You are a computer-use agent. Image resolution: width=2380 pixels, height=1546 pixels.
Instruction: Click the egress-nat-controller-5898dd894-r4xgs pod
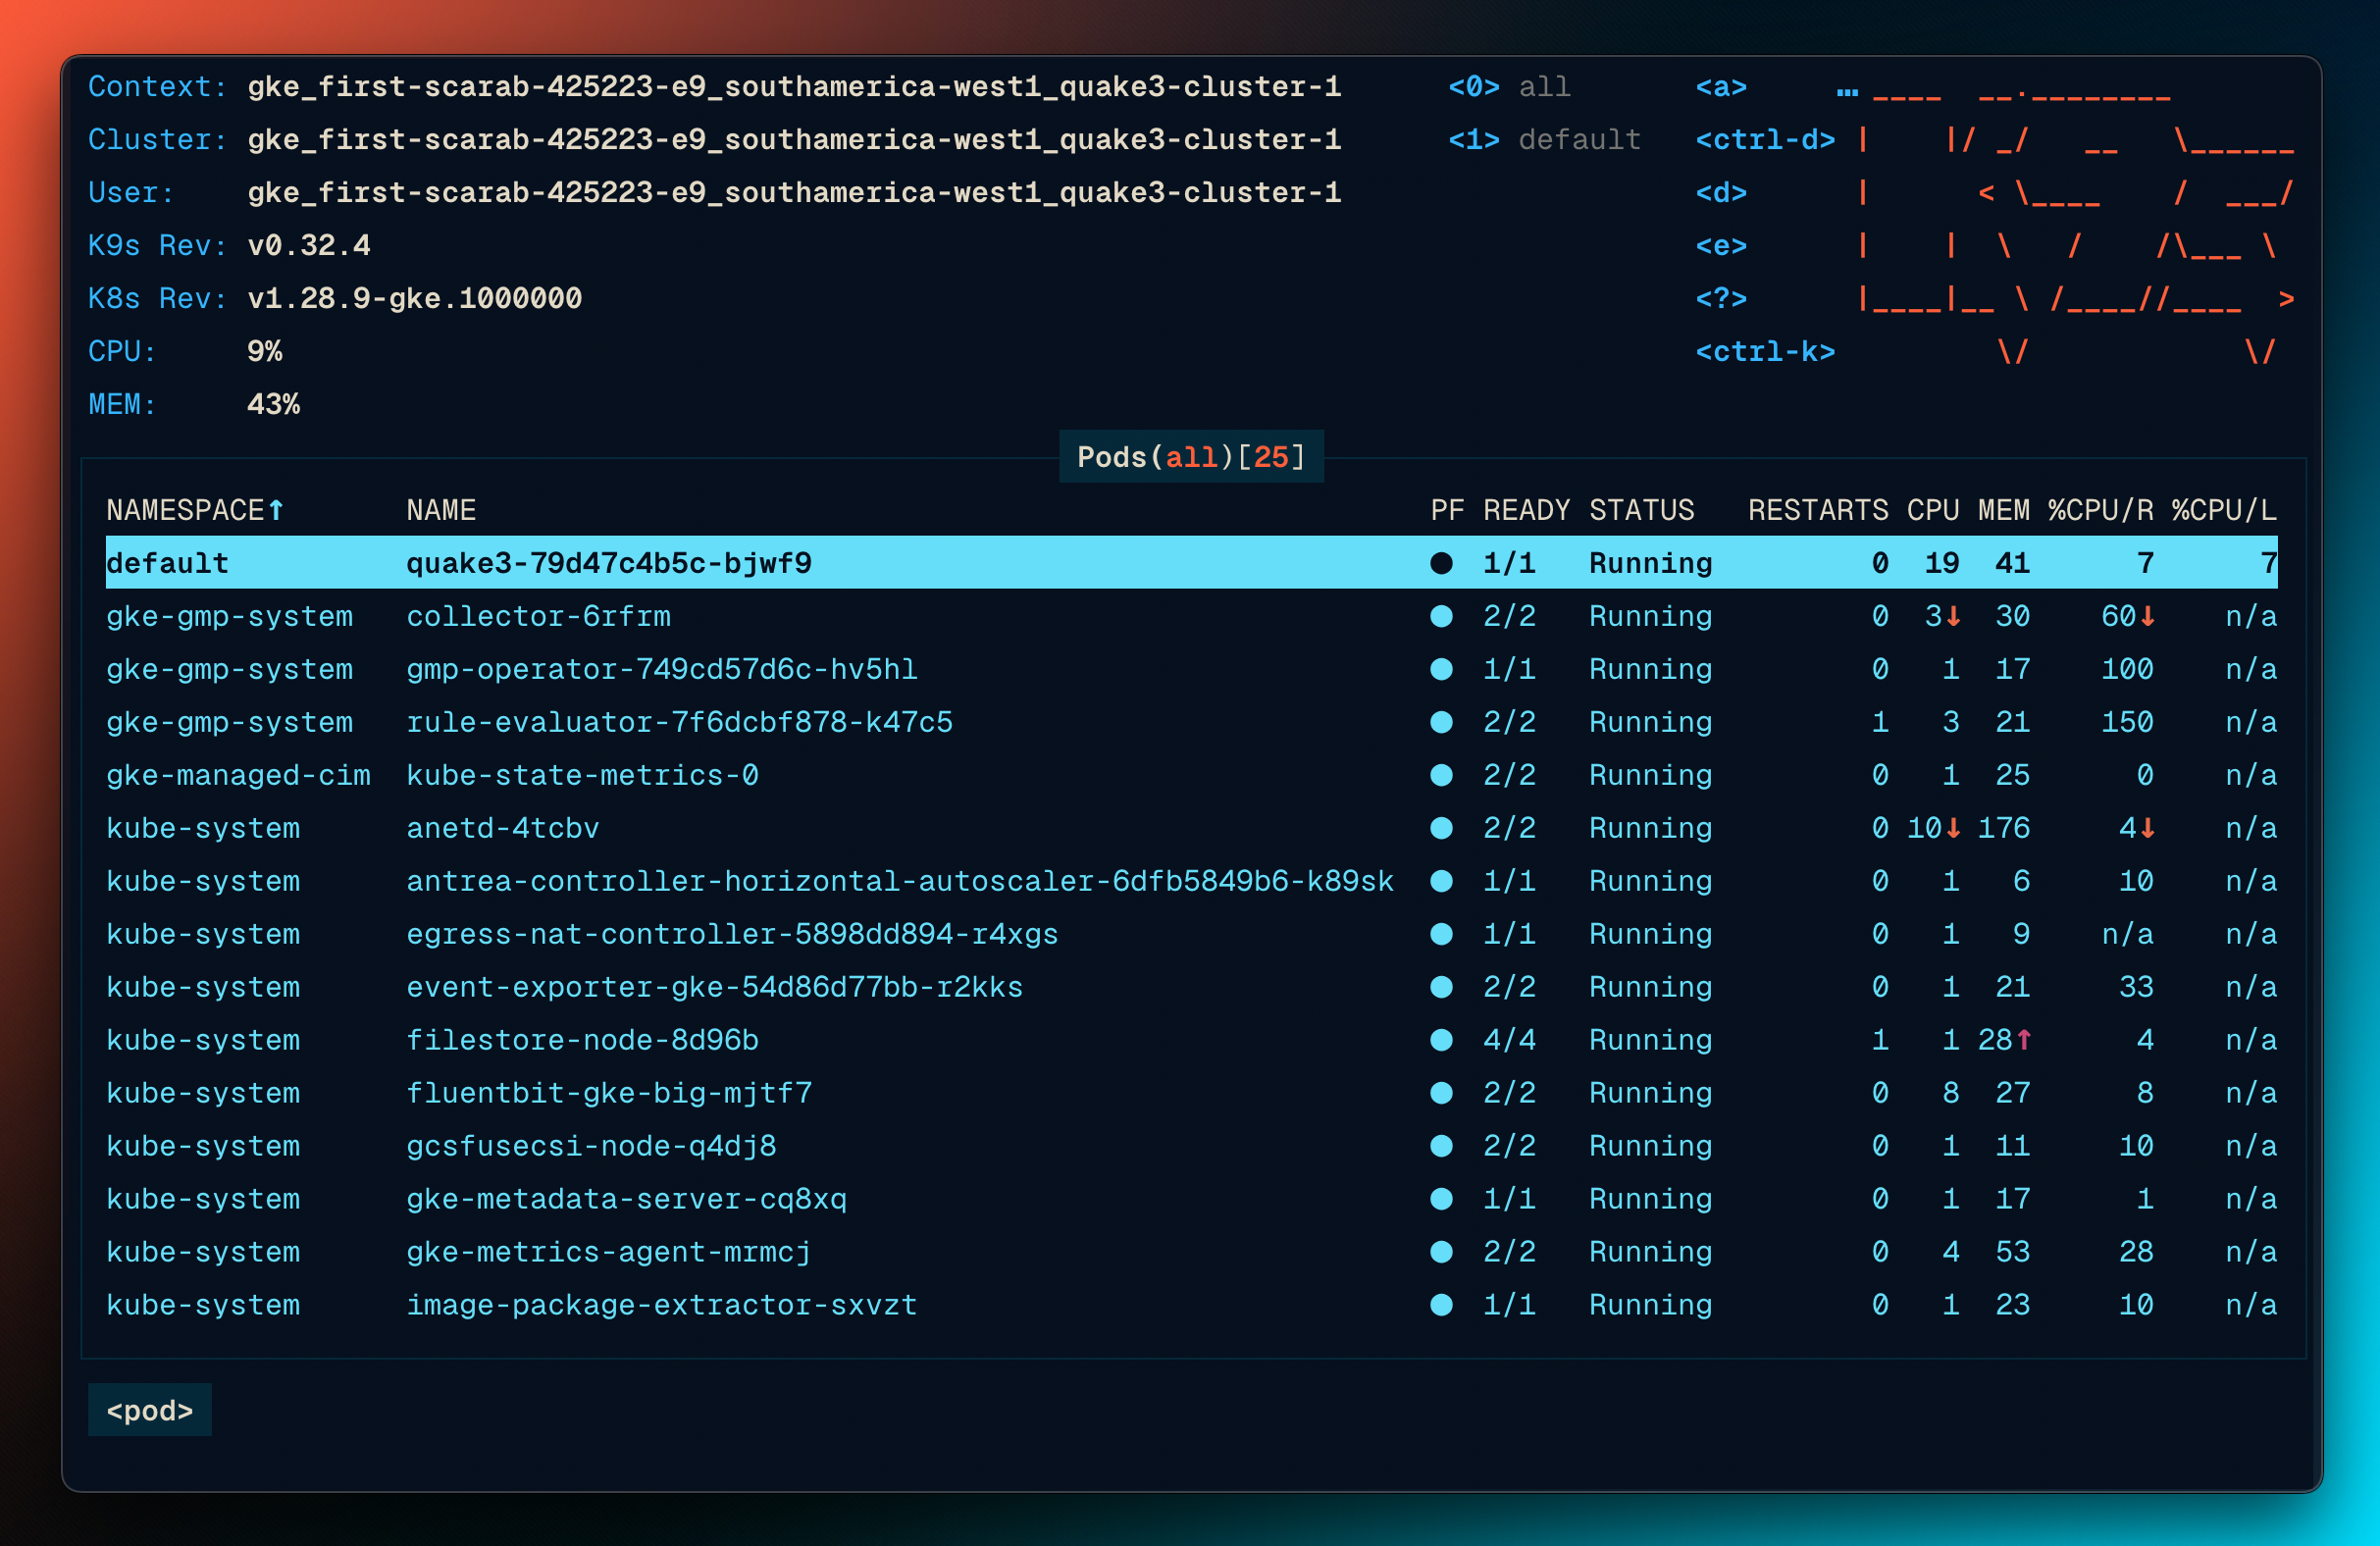click(x=732, y=934)
